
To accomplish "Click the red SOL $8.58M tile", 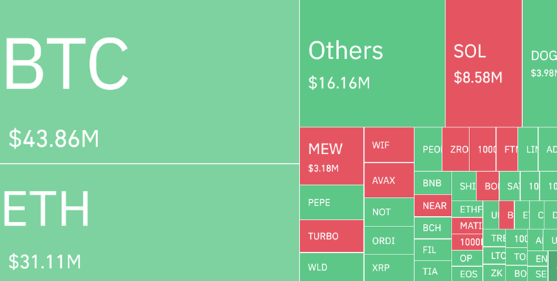I will pyautogui.click(x=483, y=63).
